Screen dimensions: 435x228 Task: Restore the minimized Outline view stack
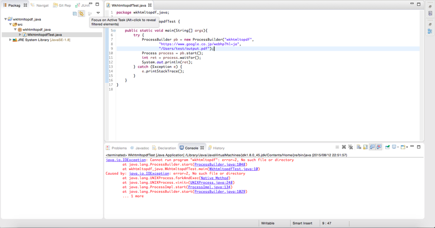[430, 25]
